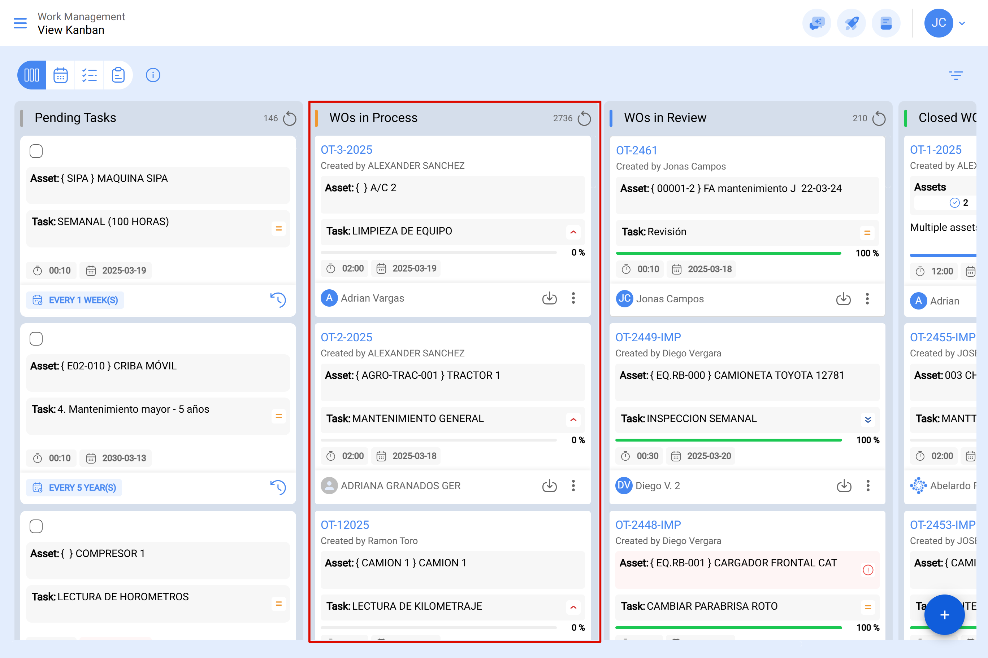The height and width of the screenshot is (658, 988).
Task: Refresh the Pending Tasks column
Action: (289, 118)
